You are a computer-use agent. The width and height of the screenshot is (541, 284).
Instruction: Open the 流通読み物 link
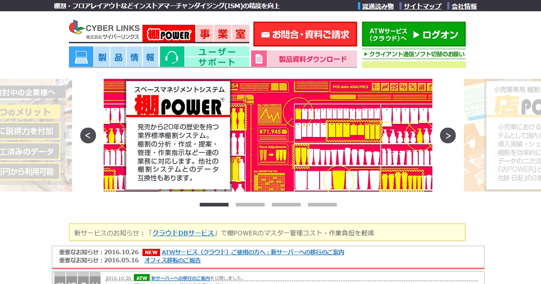point(378,6)
